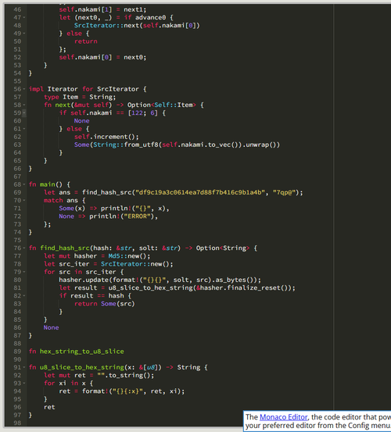Click the final "ret" on line 96
The image size is (391, 432).
(49, 407)
